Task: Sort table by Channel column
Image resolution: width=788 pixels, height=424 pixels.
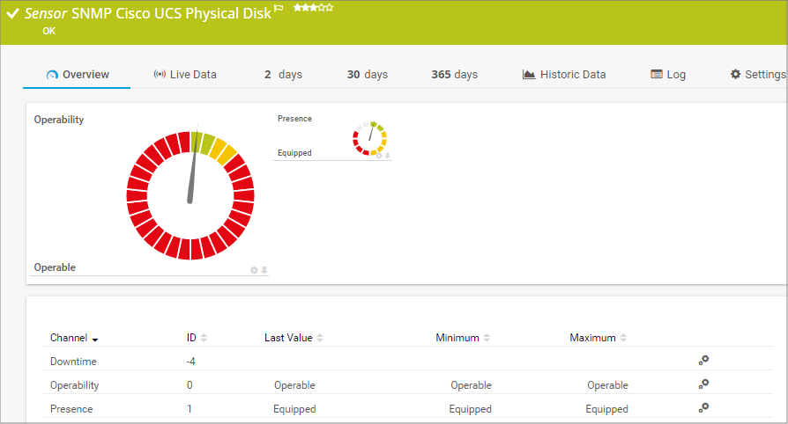Action: (x=74, y=338)
